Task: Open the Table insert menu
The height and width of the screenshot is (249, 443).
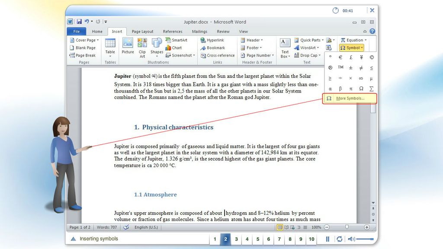Action: (110, 48)
